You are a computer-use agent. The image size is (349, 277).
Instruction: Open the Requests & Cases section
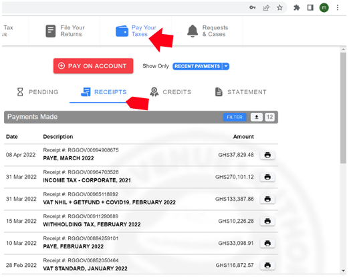coord(208,31)
